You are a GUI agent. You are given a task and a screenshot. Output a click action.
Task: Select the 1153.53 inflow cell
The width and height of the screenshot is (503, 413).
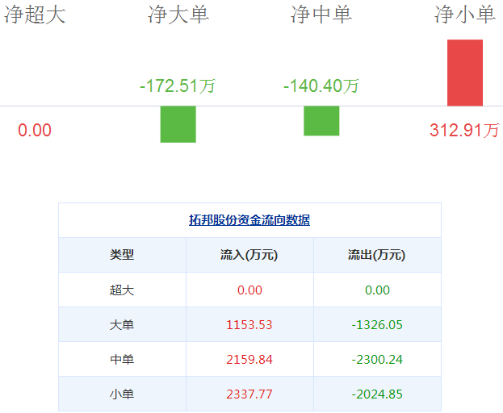pyautogui.click(x=249, y=325)
